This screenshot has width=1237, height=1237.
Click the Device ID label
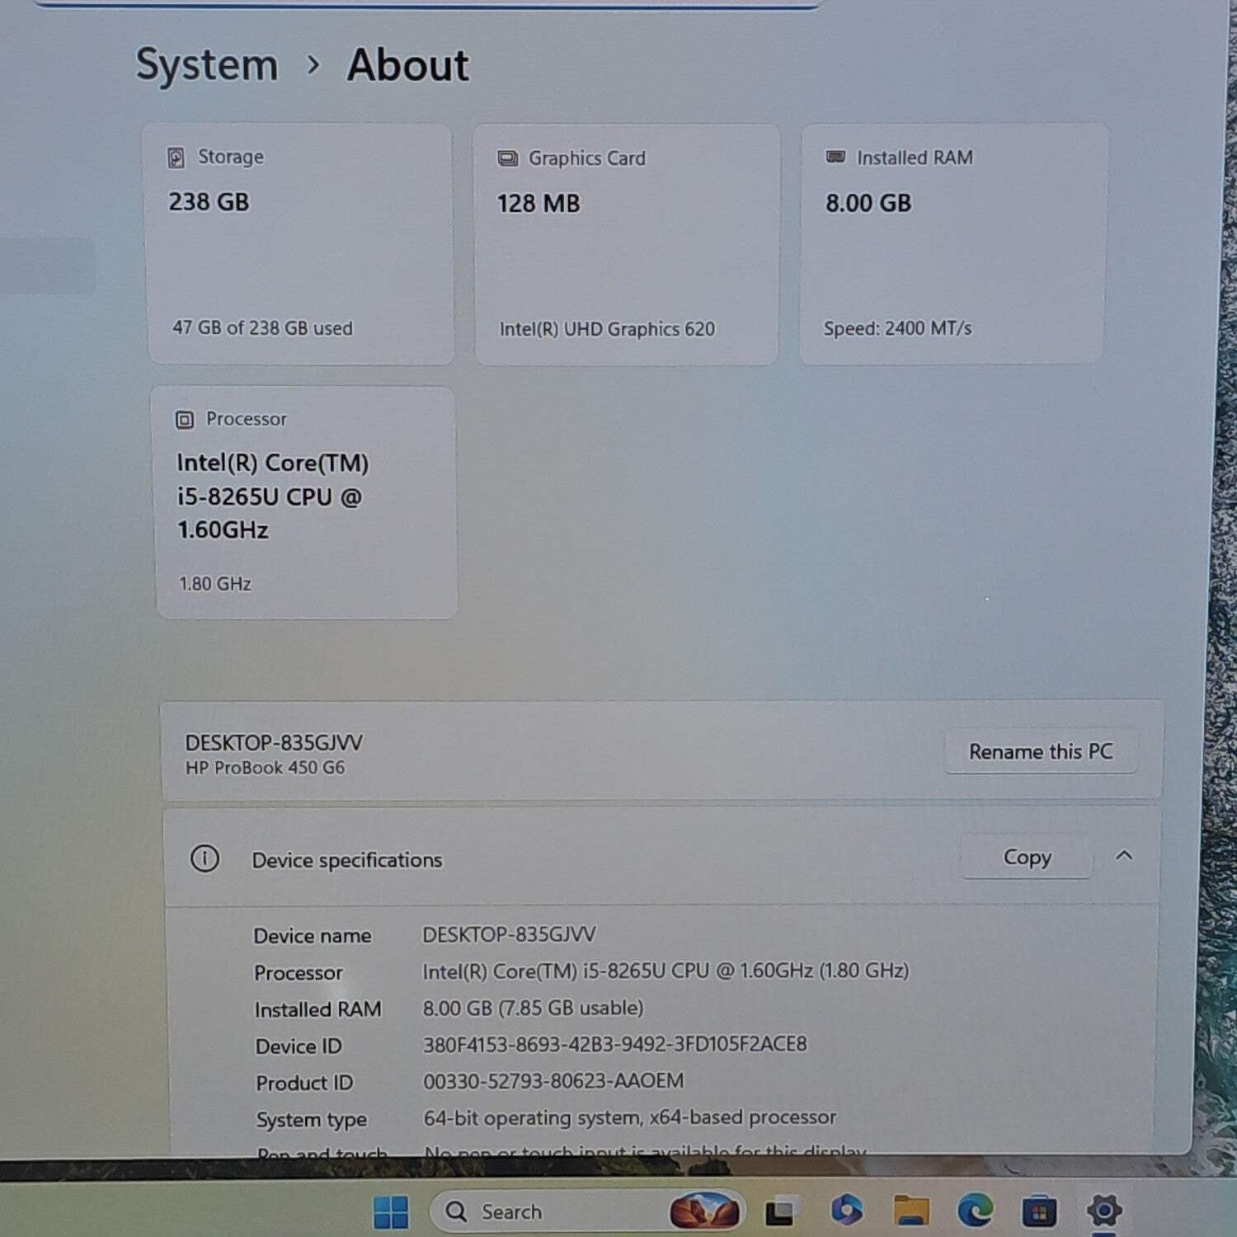coord(299,1047)
